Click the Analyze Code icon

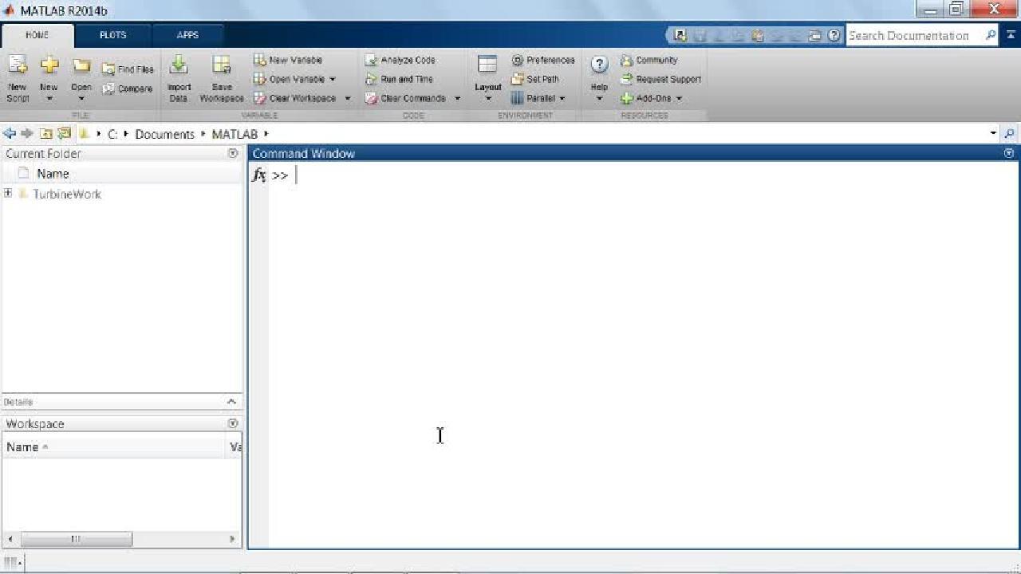pos(371,60)
